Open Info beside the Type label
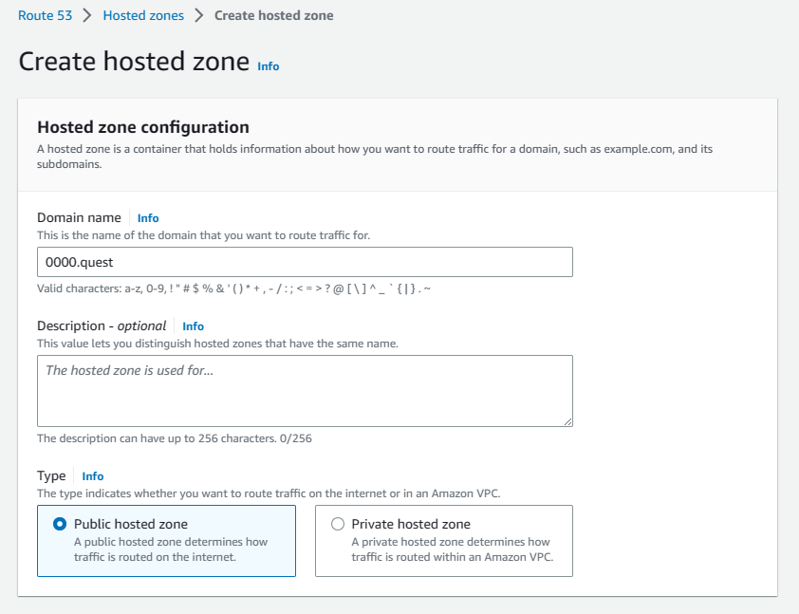The image size is (799, 614). click(x=92, y=475)
